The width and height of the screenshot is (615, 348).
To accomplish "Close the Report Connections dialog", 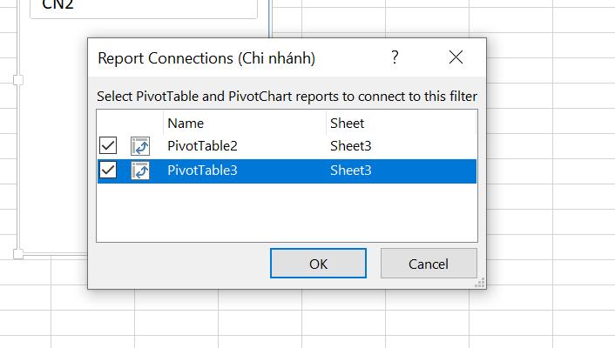I will (x=456, y=58).
